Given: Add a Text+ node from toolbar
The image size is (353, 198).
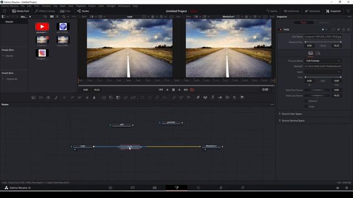Looking at the screenshot, I should [x=48, y=98].
